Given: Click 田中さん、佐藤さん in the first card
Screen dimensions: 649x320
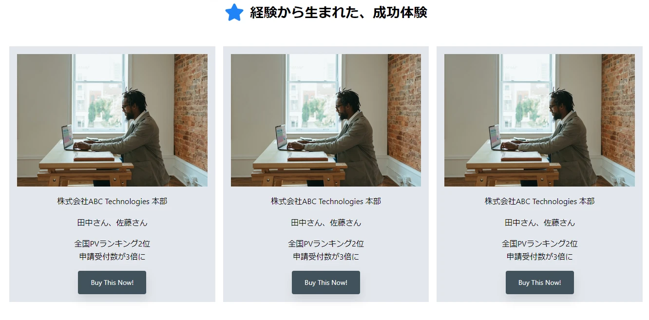Looking at the screenshot, I should [x=112, y=223].
